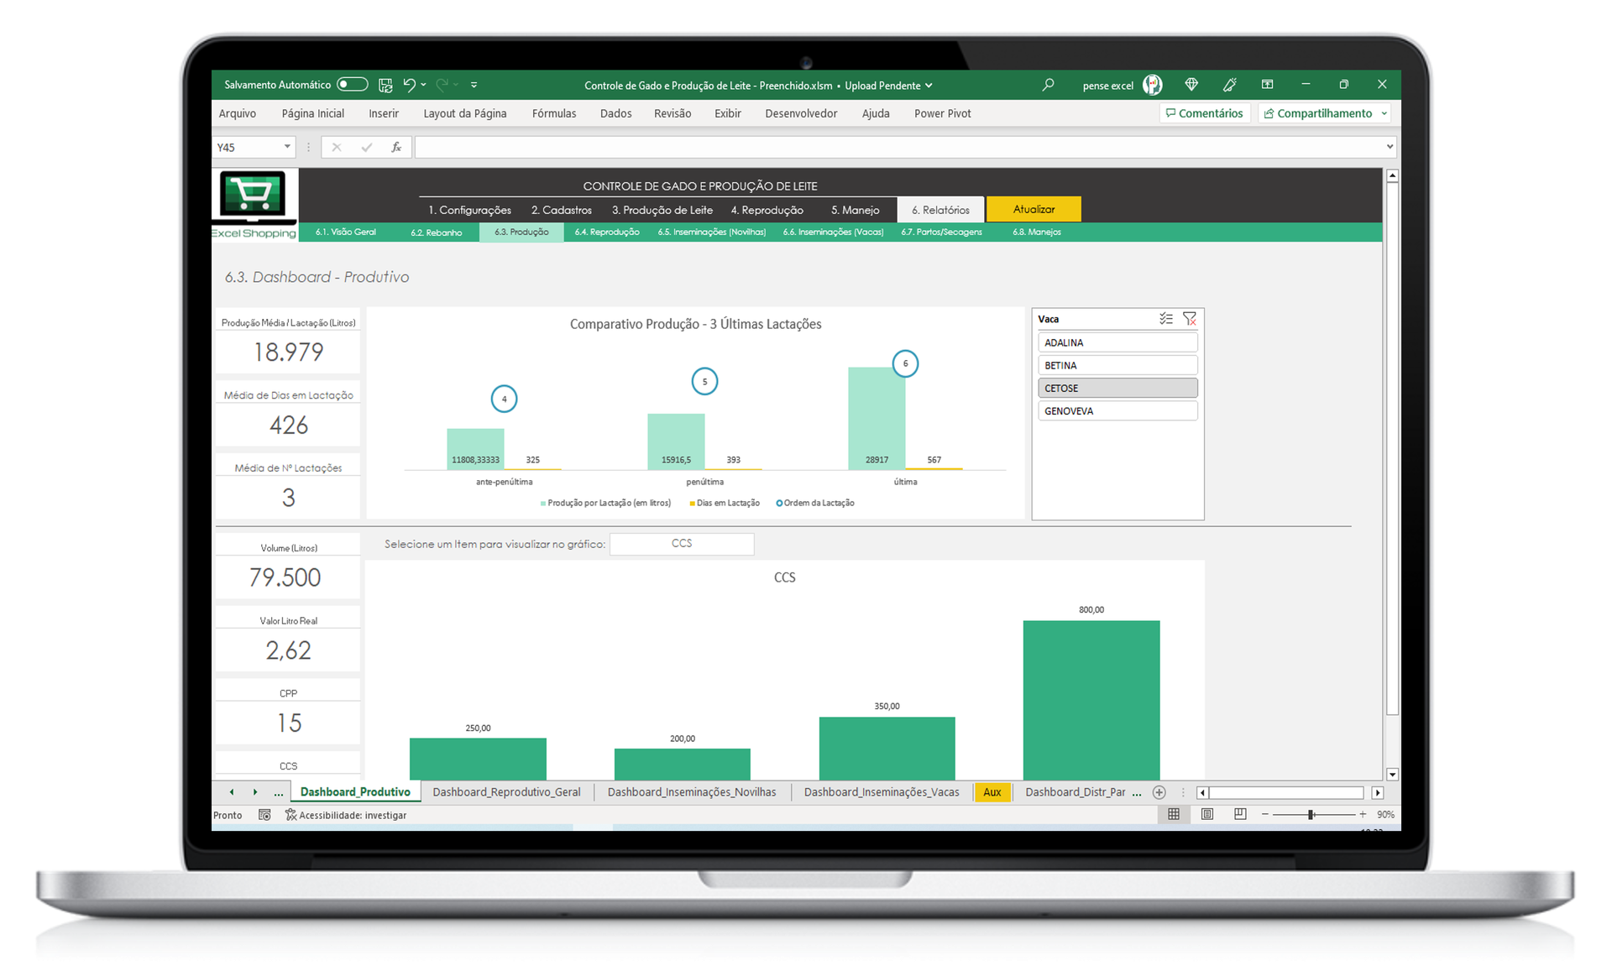This screenshot has width=1612, height=966.
Task: Expand the formula bar chevron
Action: pyautogui.click(x=1390, y=147)
